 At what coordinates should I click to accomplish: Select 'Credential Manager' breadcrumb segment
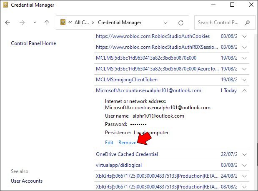tap(120, 23)
